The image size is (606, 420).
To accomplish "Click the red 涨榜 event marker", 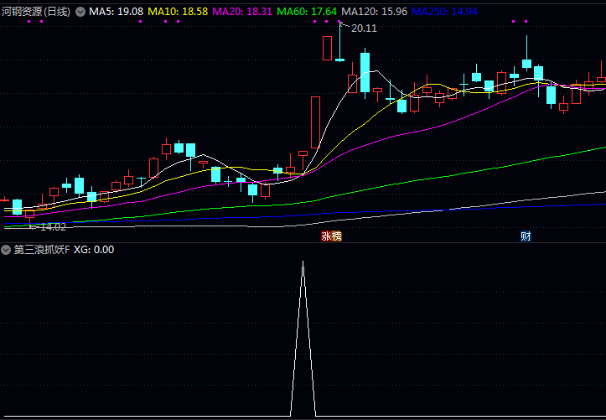I will coord(331,236).
